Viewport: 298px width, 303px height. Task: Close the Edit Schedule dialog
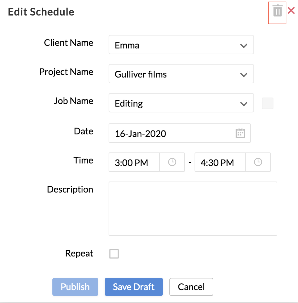coord(291,11)
